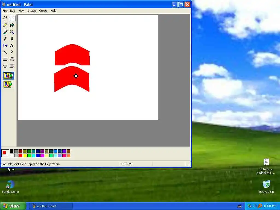Pick the bright blue color swatch
The width and height of the screenshot is (280, 210).
(x=38, y=156)
